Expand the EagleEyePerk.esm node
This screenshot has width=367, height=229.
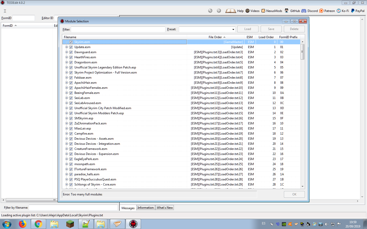67,159
